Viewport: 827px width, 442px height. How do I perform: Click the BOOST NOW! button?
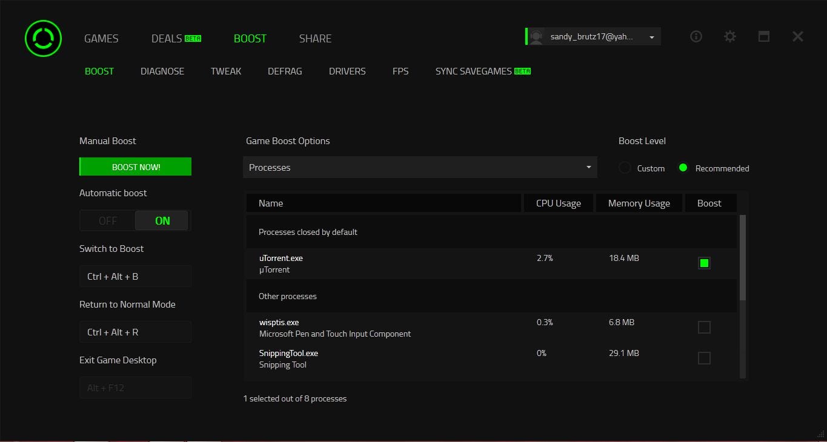(136, 167)
